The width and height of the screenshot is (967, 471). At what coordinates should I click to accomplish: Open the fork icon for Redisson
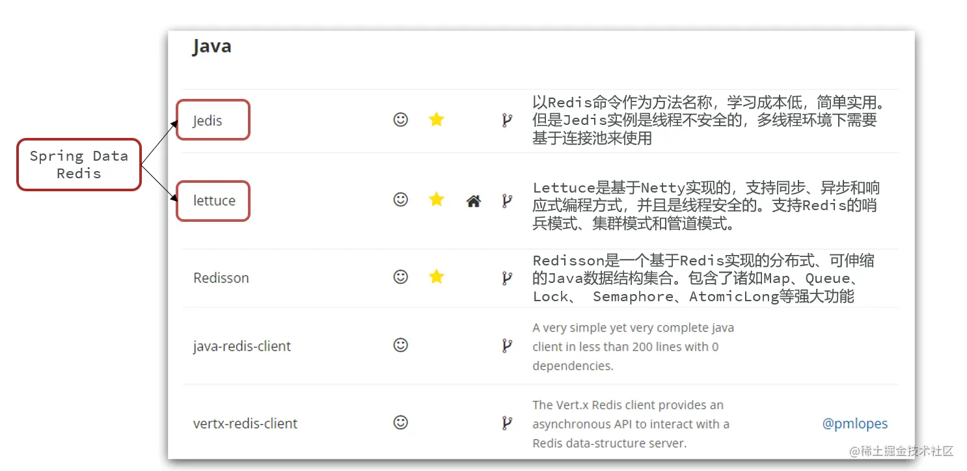[507, 278]
